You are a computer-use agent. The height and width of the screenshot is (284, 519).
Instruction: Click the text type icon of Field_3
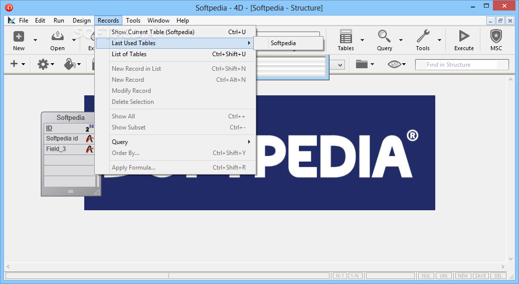click(89, 149)
